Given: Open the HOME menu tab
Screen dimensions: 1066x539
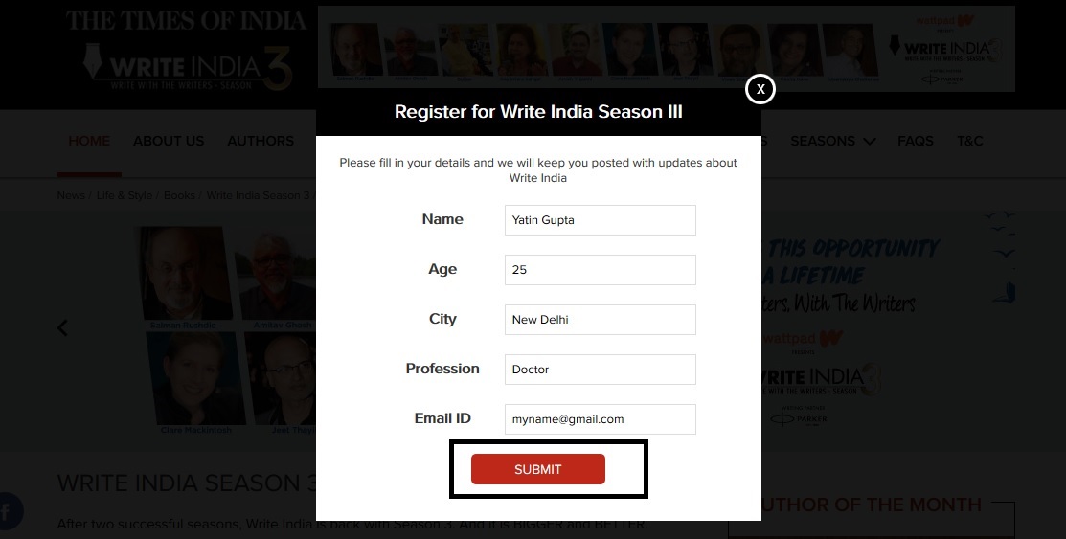Looking at the screenshot, I should tap(89, 141).
